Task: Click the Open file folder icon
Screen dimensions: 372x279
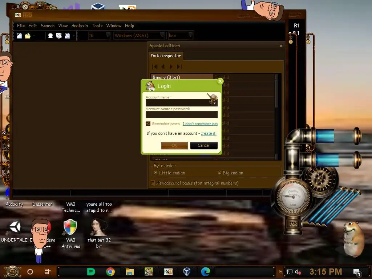Action: [28, 36]
